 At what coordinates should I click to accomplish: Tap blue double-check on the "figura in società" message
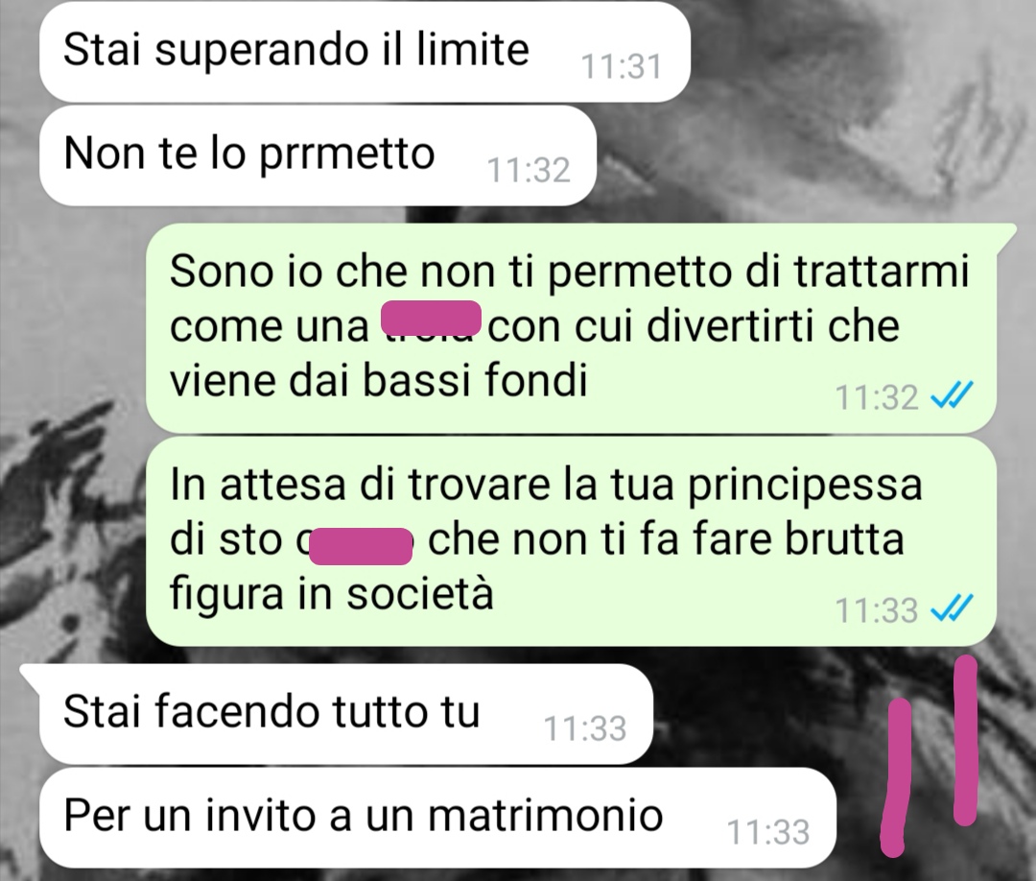952,608
